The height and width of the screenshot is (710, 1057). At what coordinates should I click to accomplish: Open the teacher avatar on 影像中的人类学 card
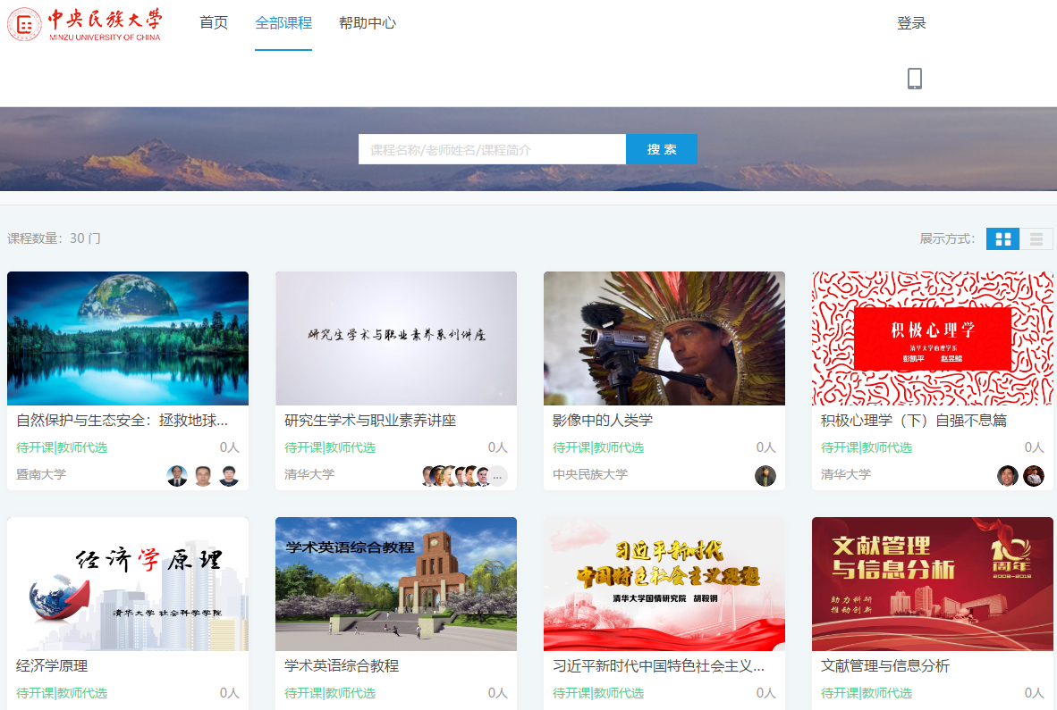click(x=765, y=476)
